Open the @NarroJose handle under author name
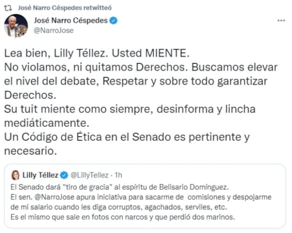 click(x=54, y=31)
